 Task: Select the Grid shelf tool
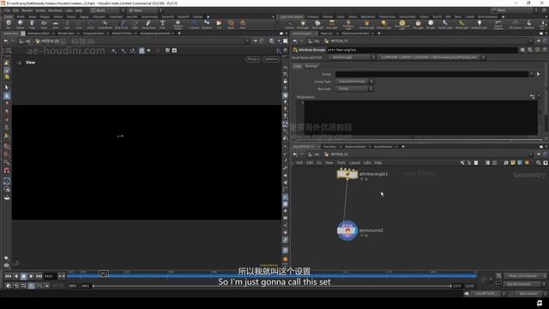pos(55,24)
